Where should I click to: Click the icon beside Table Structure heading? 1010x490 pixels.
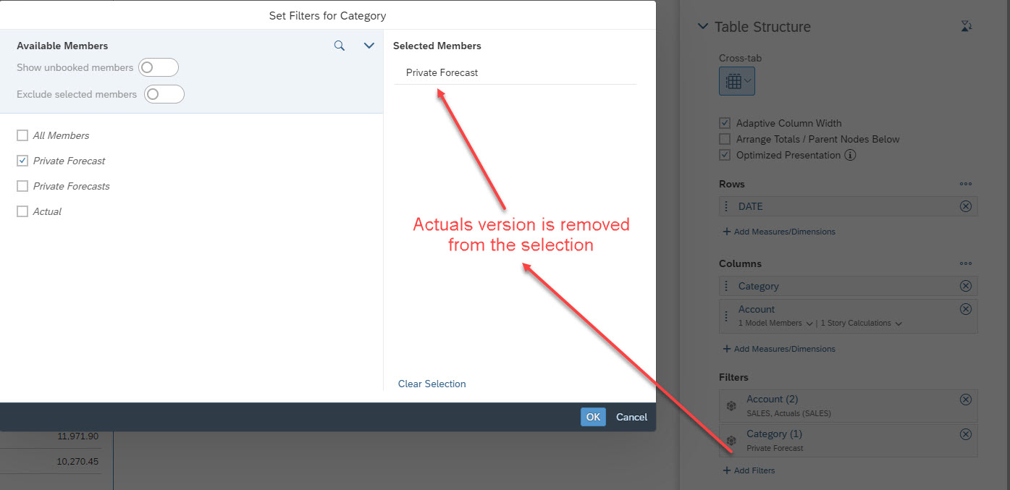[x=966, y=27]
